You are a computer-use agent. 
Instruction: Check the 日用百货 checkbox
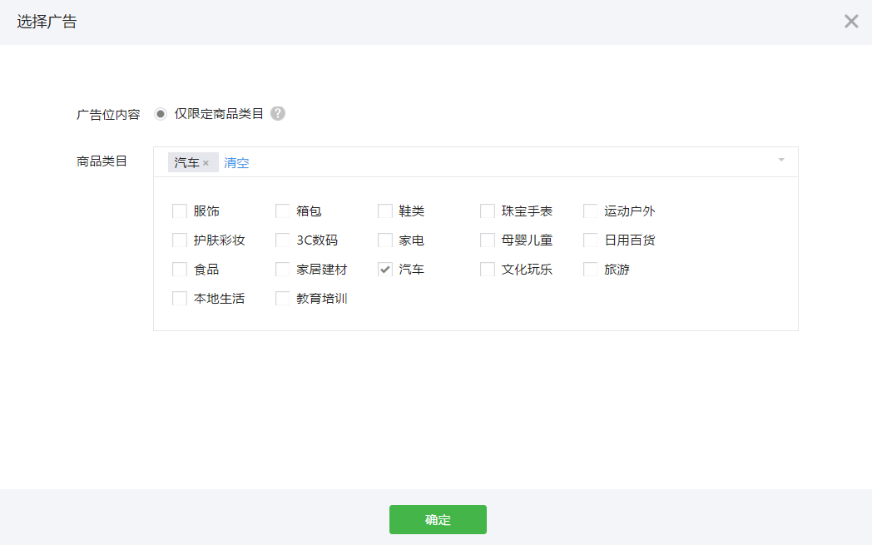click(591, 240)
